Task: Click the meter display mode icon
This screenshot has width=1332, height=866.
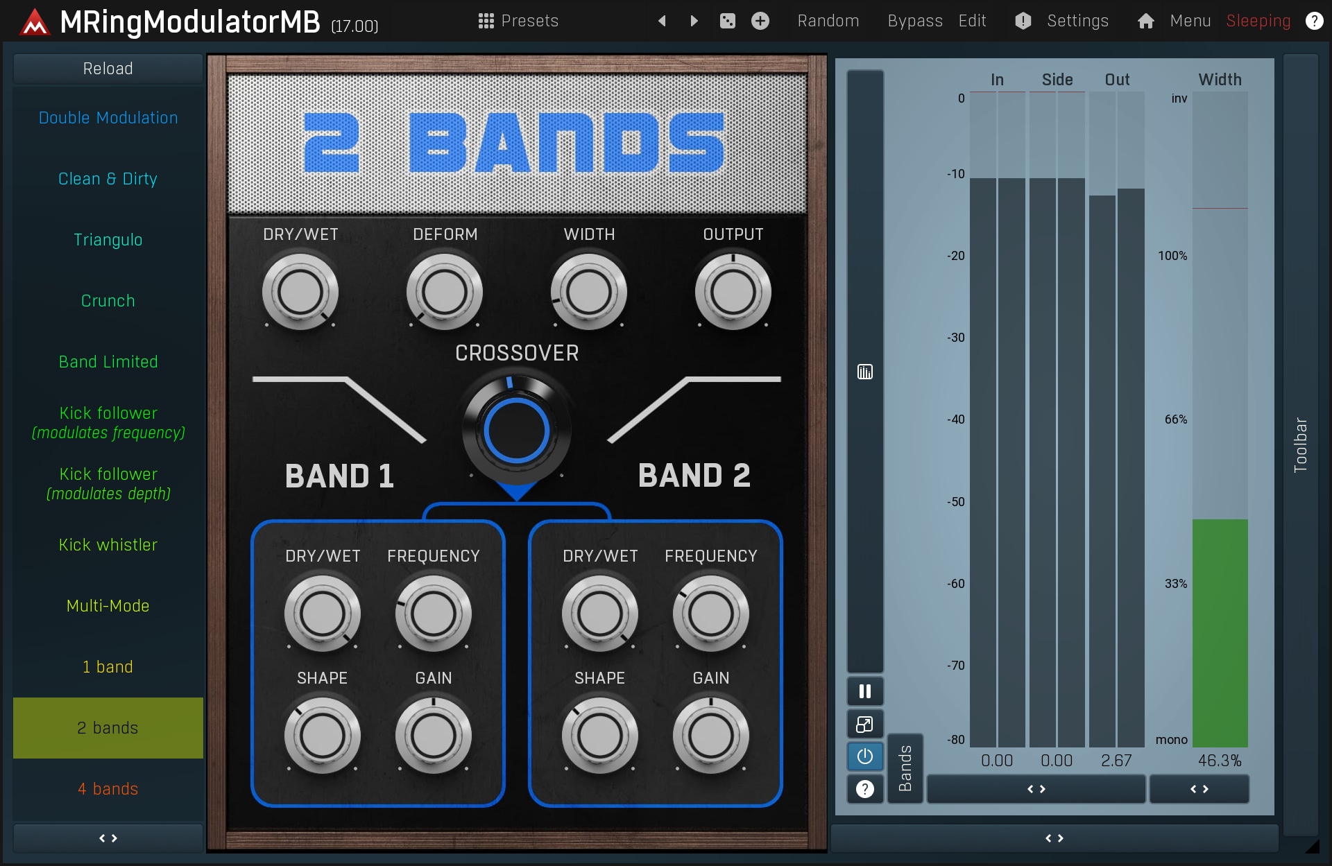Action: (864, 372)
